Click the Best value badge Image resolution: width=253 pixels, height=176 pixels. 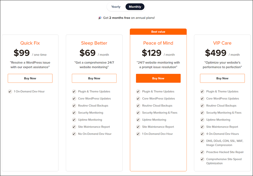coord(158,32)
